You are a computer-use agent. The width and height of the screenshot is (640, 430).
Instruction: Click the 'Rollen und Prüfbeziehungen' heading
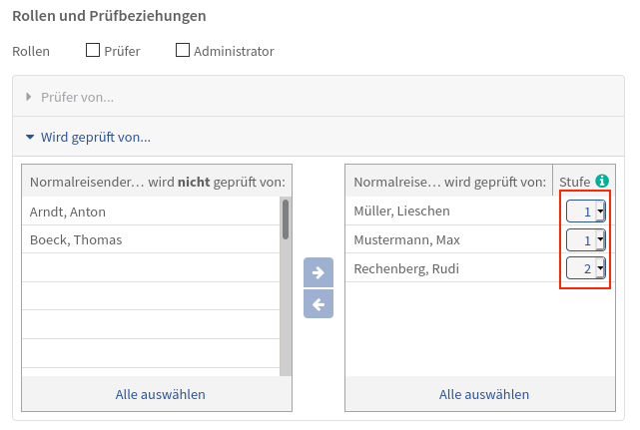coord(109,16)
